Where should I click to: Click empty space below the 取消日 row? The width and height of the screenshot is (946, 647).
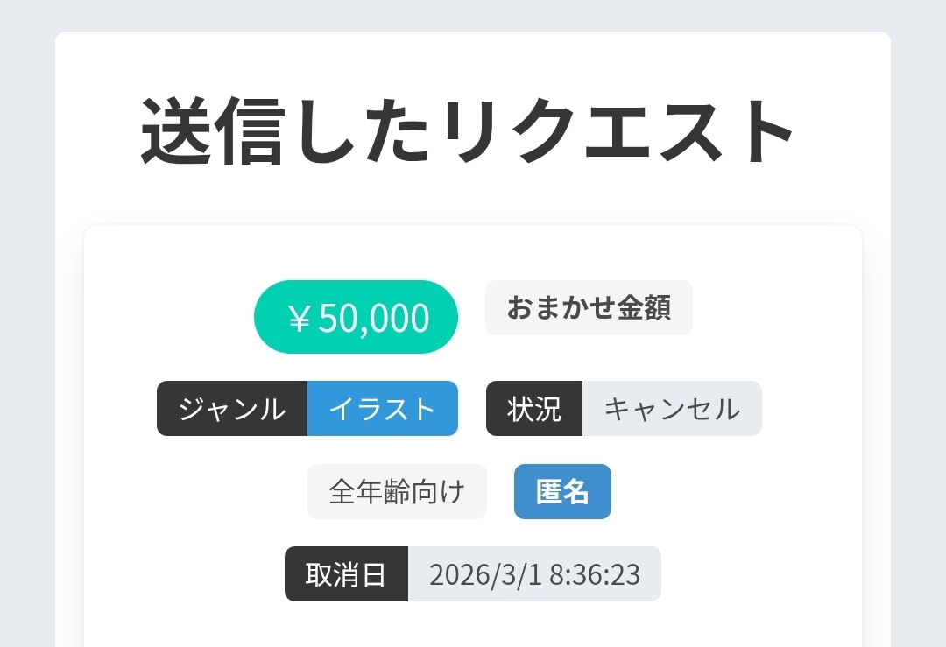(473, 625)
